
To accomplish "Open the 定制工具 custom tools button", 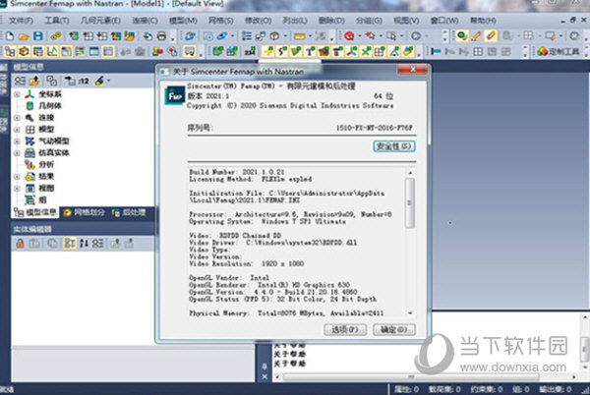I will 558,51.
